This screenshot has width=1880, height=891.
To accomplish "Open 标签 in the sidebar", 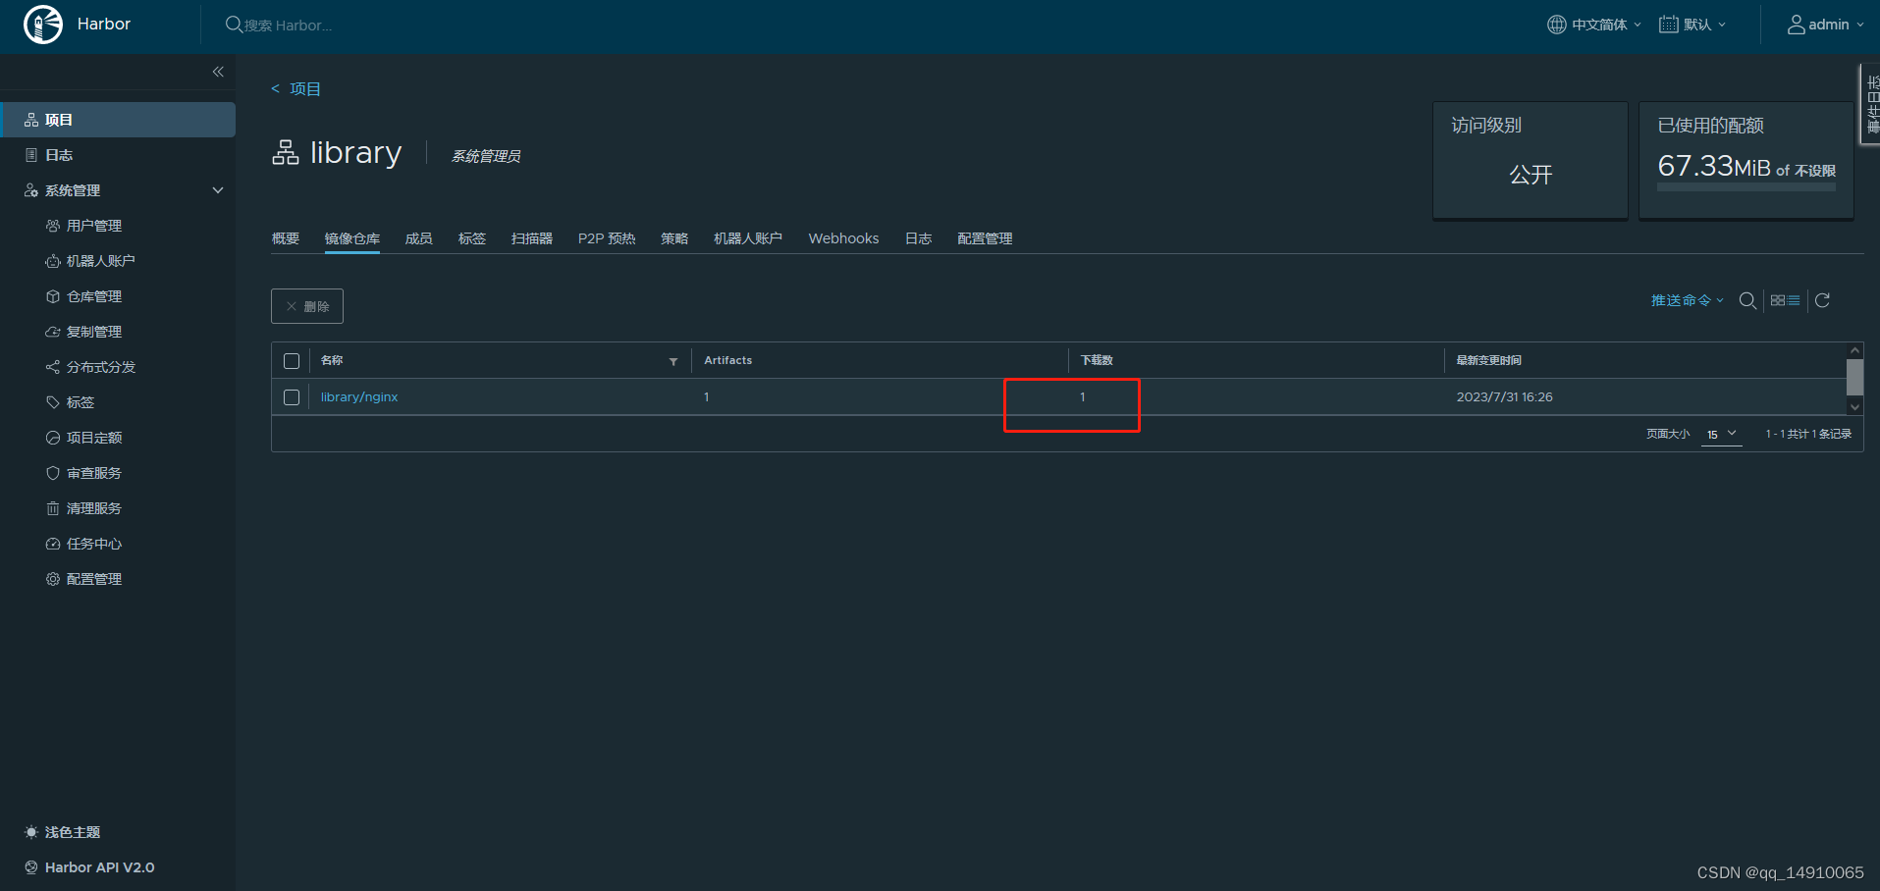I will [x=81, y=402].
